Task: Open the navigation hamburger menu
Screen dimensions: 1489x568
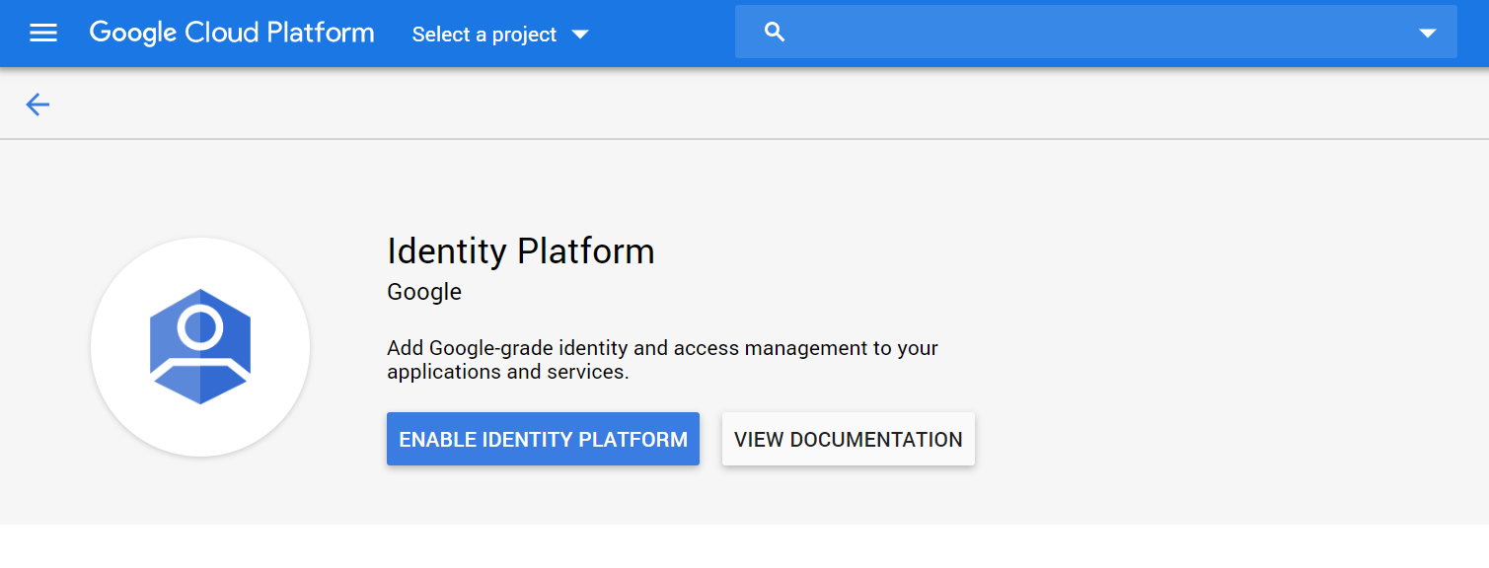Action: pyautogui.click(x=43, y=32)
